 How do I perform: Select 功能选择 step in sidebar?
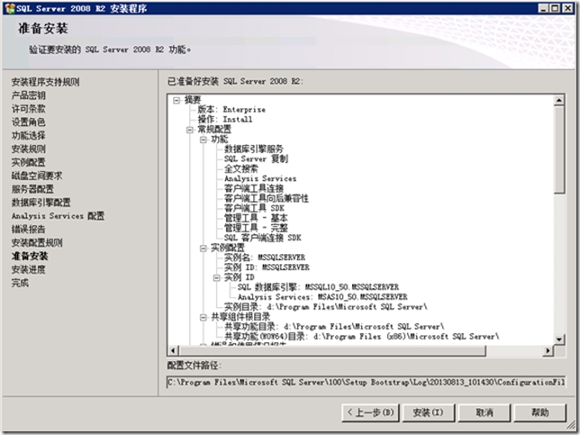tap(29, 135)
